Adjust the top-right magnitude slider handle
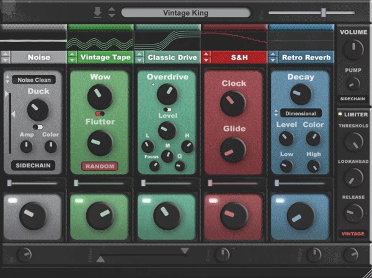Image resolution: width=372 pixels, height=278 pixels. coord(324,12)
